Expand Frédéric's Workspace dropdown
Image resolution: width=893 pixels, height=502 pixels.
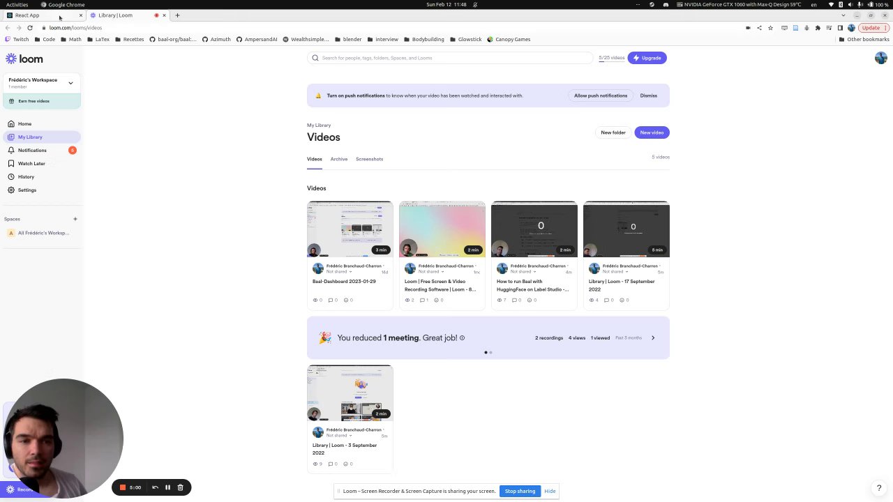click(x=42, y=83)
